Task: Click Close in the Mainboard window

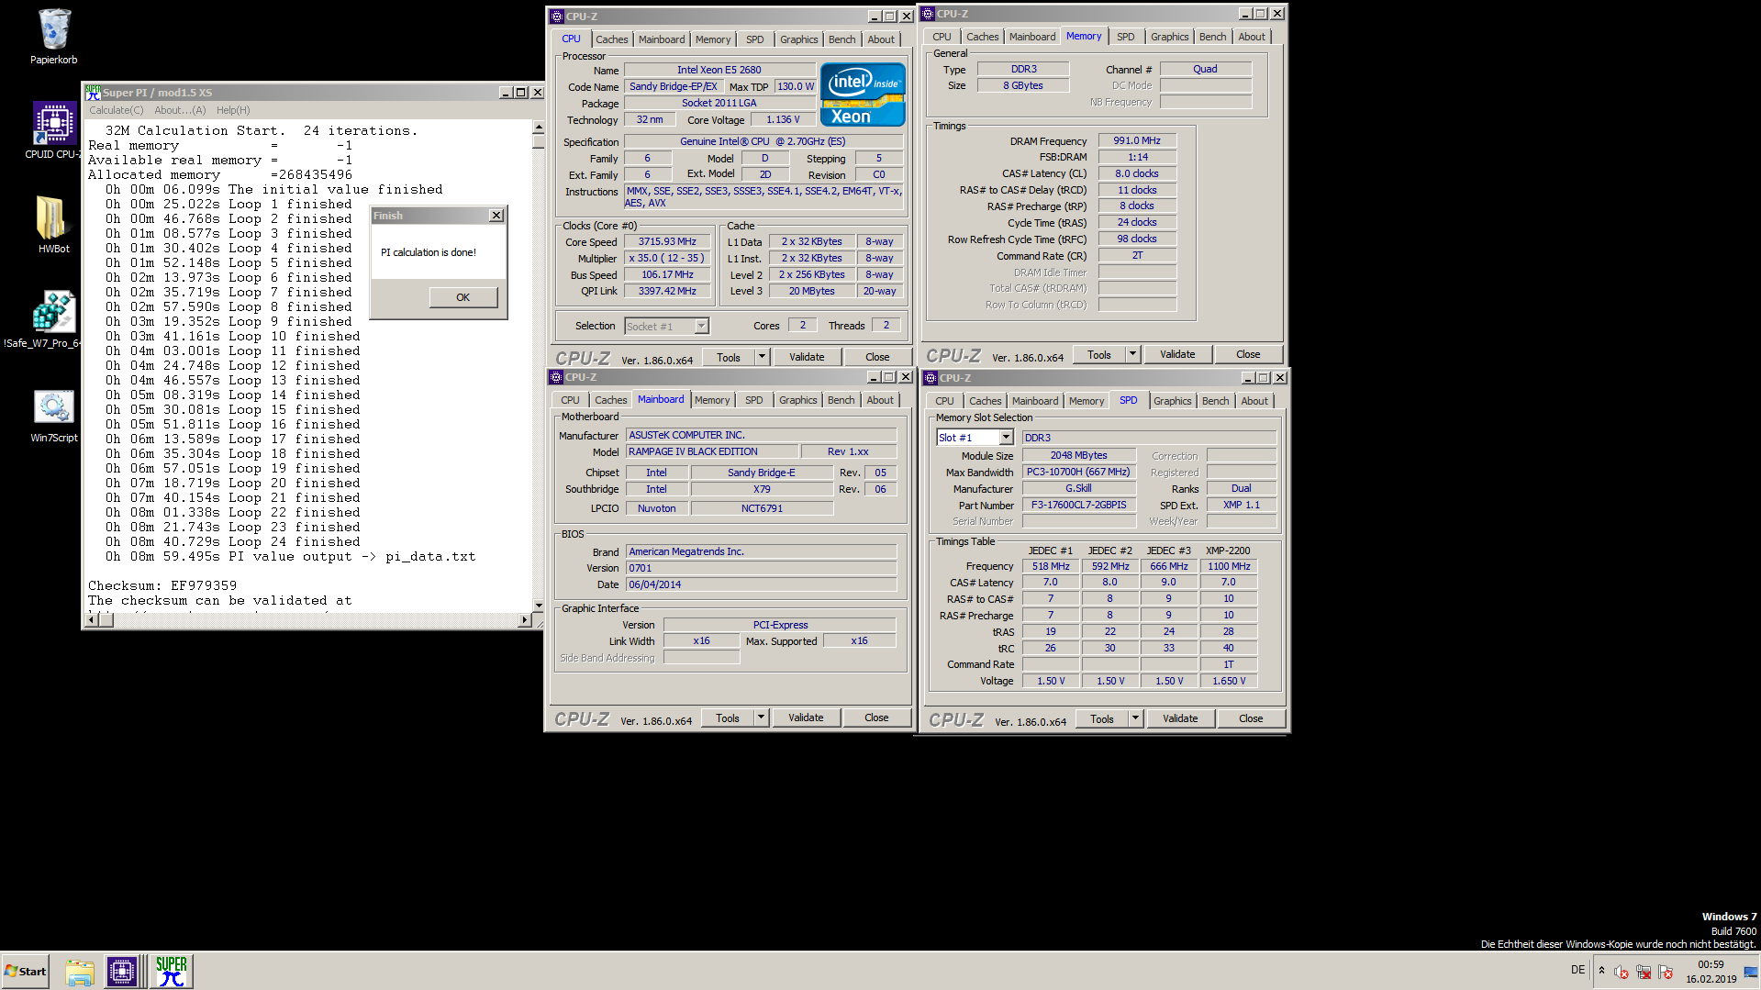Action: pyautogui.click(x=876, y=717)
